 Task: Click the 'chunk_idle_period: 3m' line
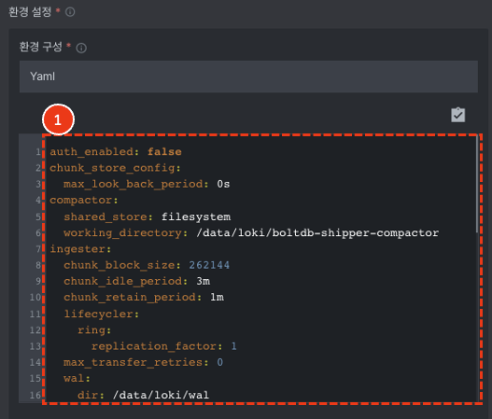coord(137,281)
